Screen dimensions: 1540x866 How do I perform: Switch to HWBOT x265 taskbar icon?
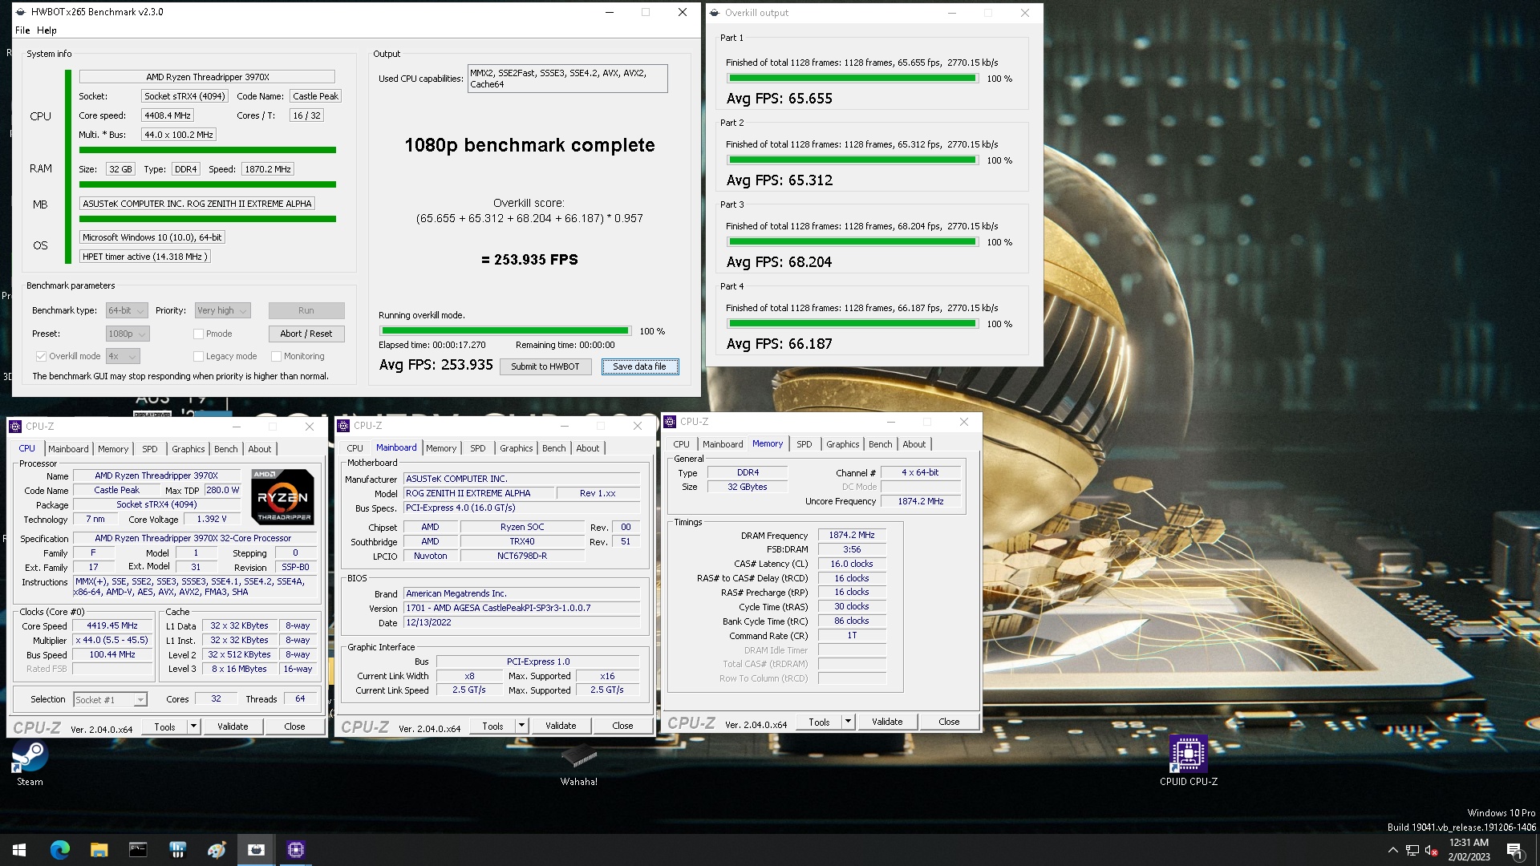tap(256, 850)
